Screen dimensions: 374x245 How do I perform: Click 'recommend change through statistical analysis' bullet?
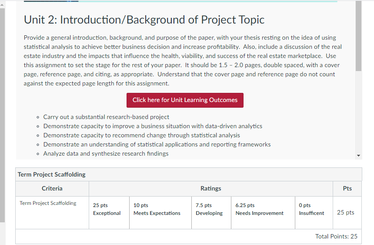point(142,135)
